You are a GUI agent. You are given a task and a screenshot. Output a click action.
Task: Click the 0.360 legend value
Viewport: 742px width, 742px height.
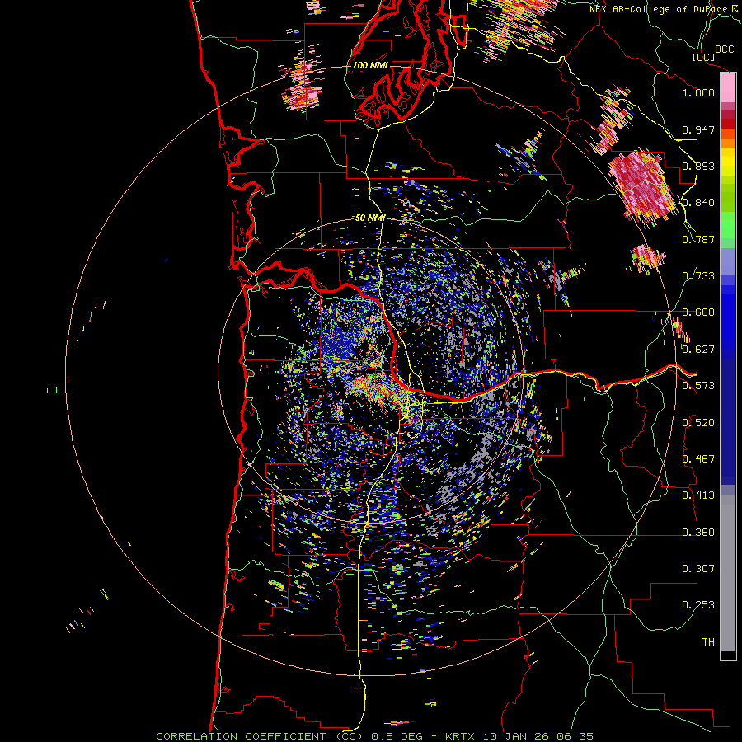698,533
